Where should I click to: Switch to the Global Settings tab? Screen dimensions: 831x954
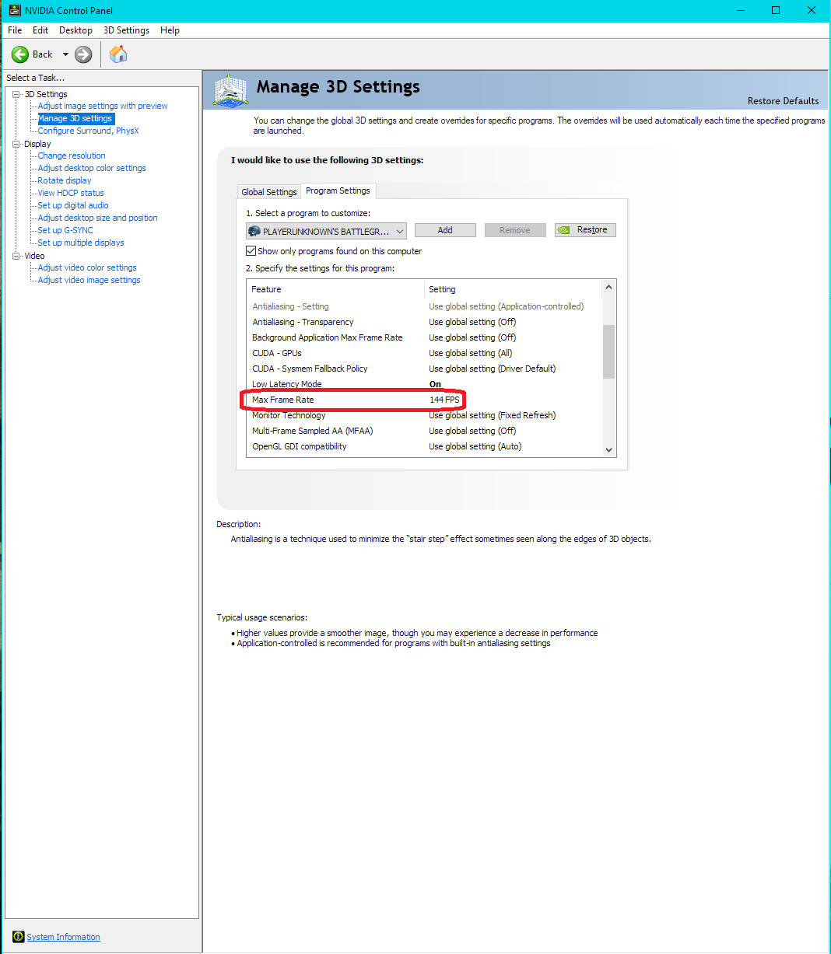click(x=269, y=192)
